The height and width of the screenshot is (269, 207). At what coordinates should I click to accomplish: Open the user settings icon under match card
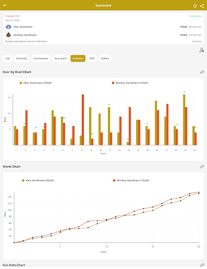tap(202, 50)
